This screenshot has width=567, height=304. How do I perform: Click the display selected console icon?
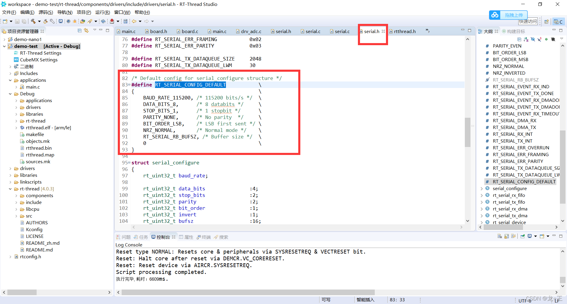coord(530,236)
